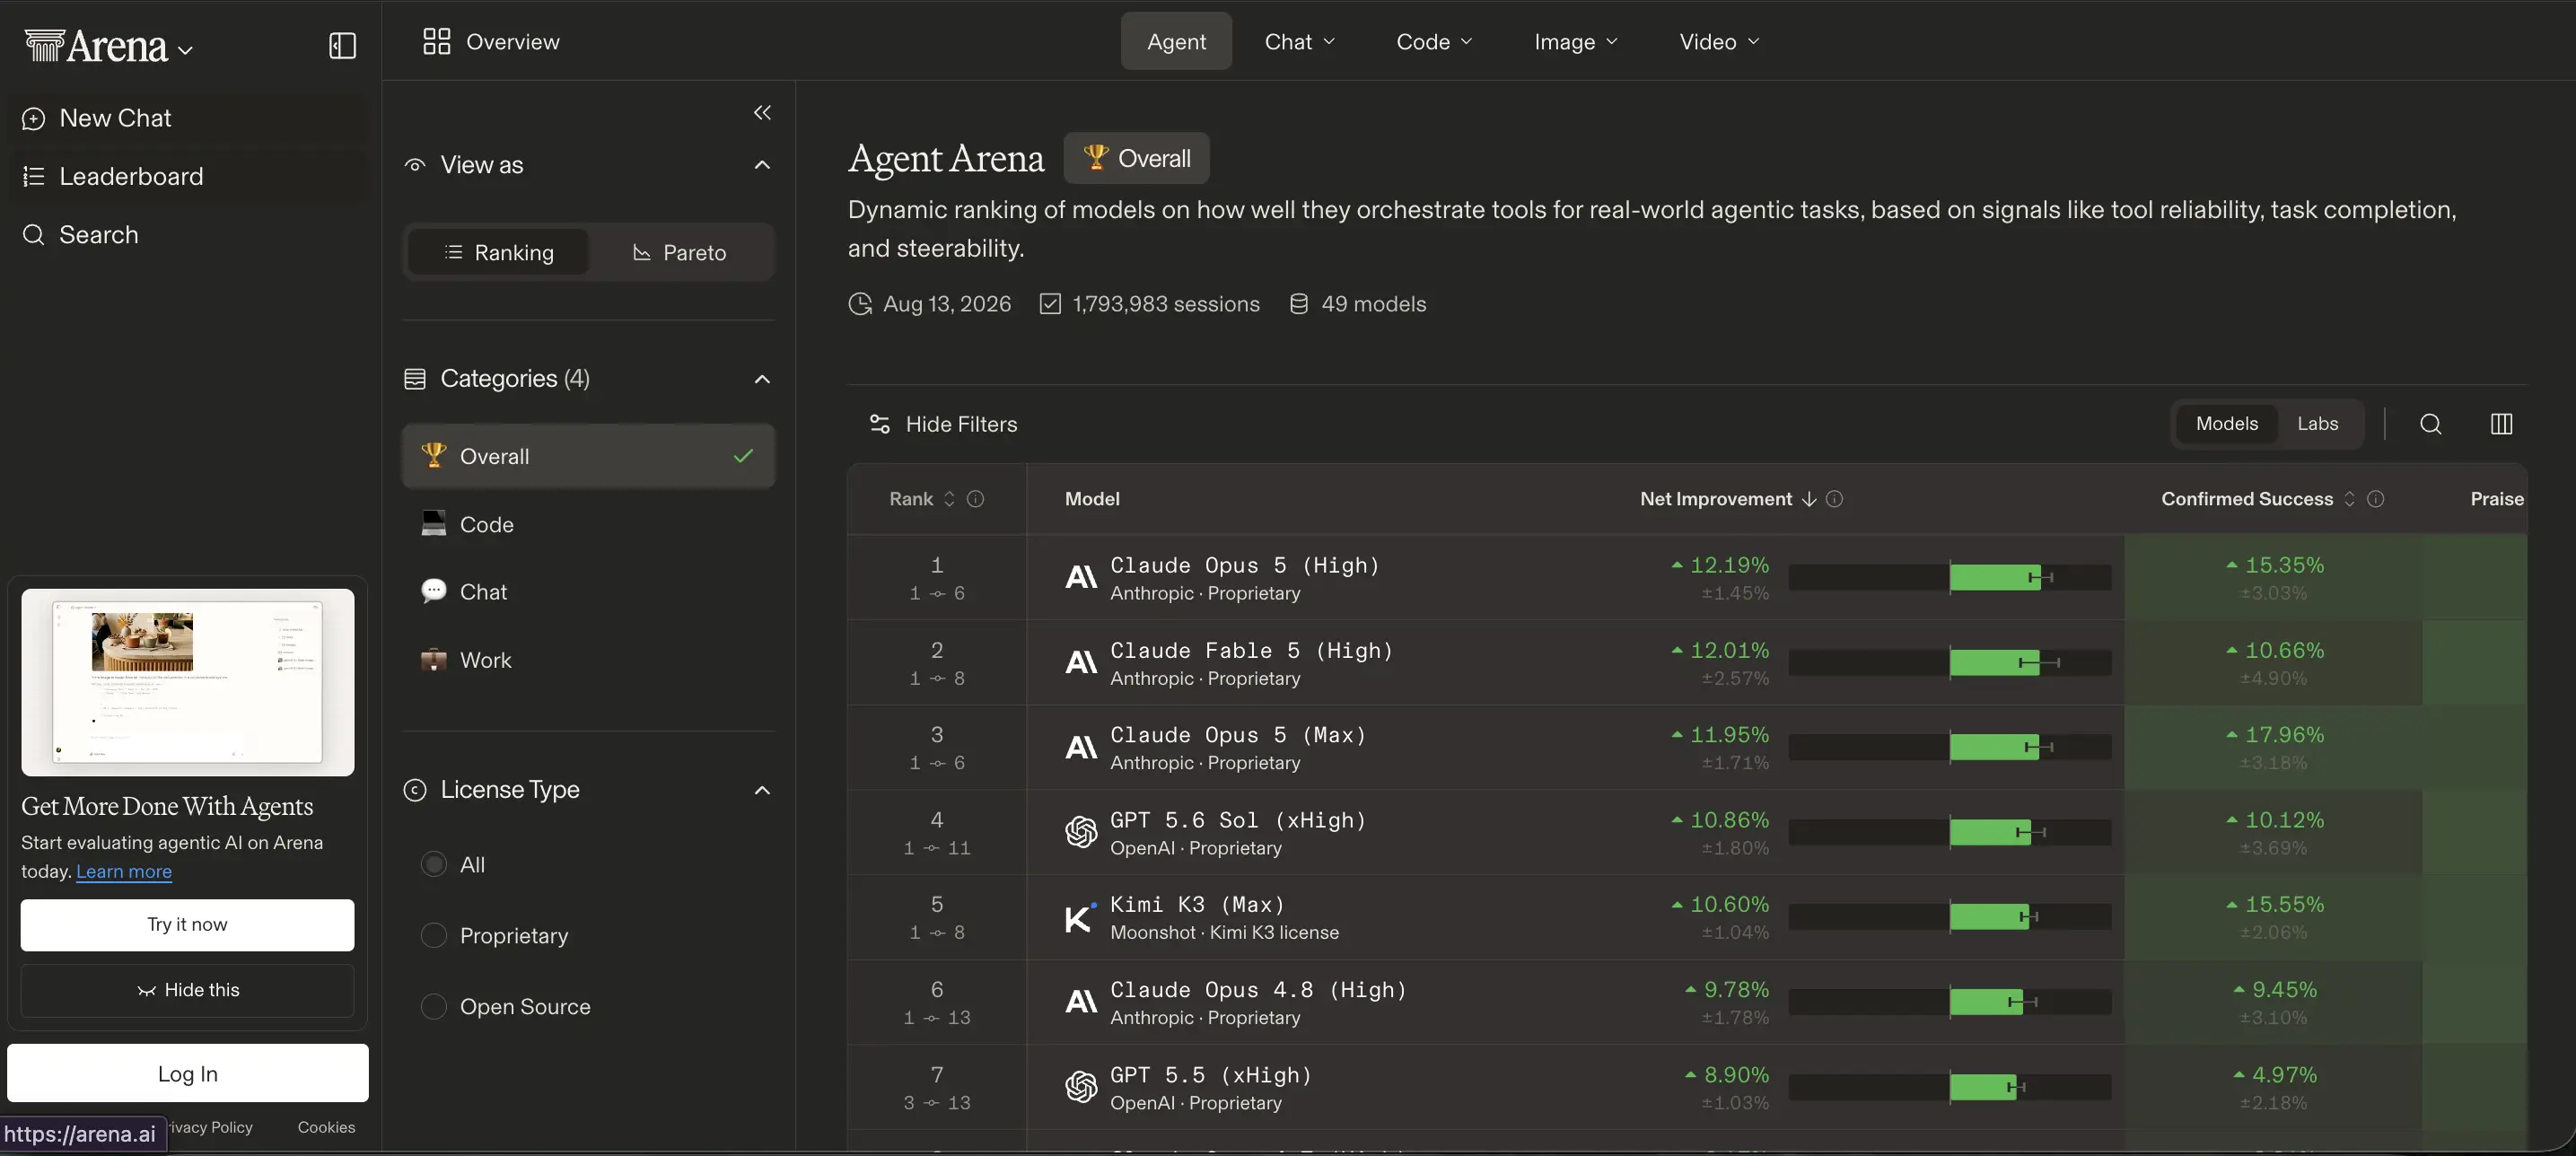The height and width of the screenshot is (1156, 2576).
Task: Click the Kimi K3 (Max) logo
Action: point(1081,917)
